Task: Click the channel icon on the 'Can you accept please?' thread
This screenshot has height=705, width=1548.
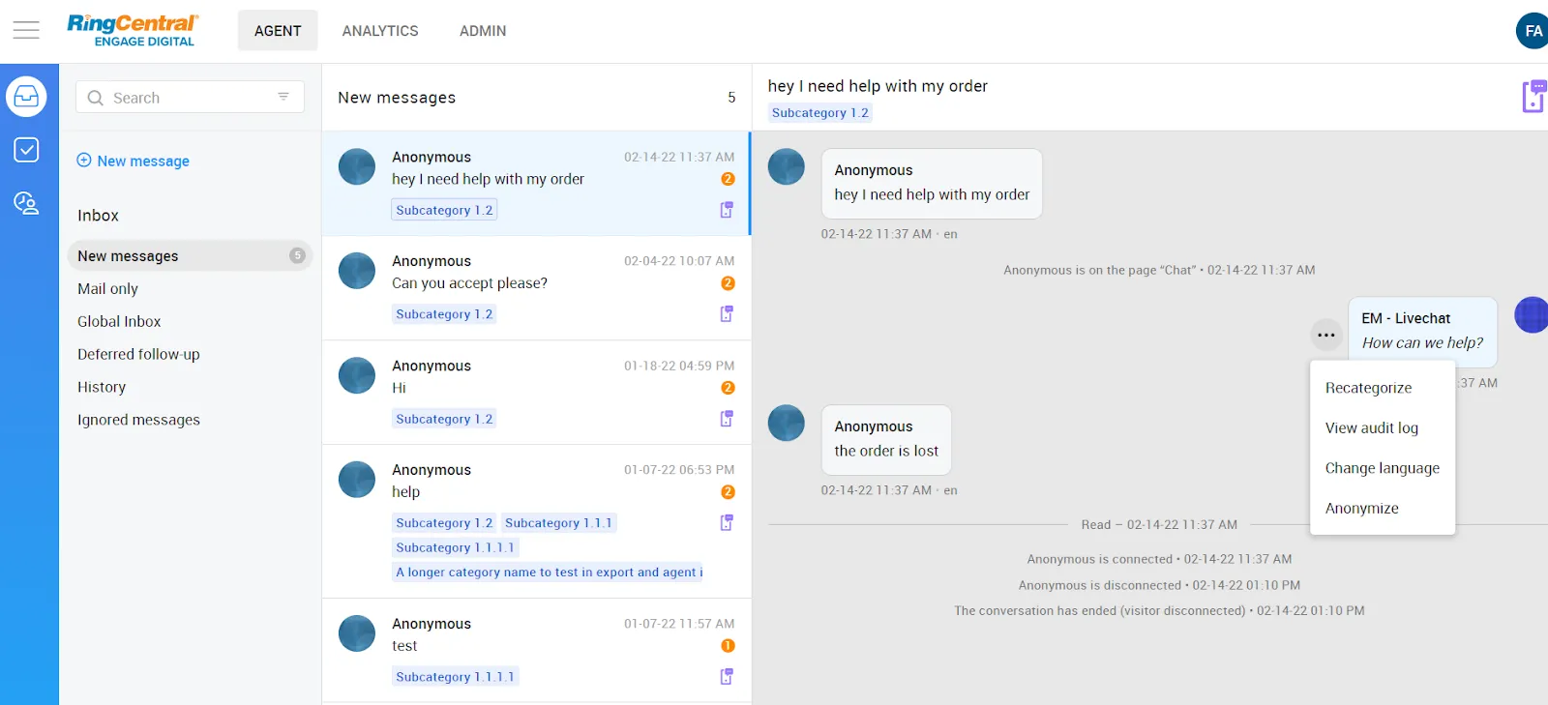Action: point(727,313)
